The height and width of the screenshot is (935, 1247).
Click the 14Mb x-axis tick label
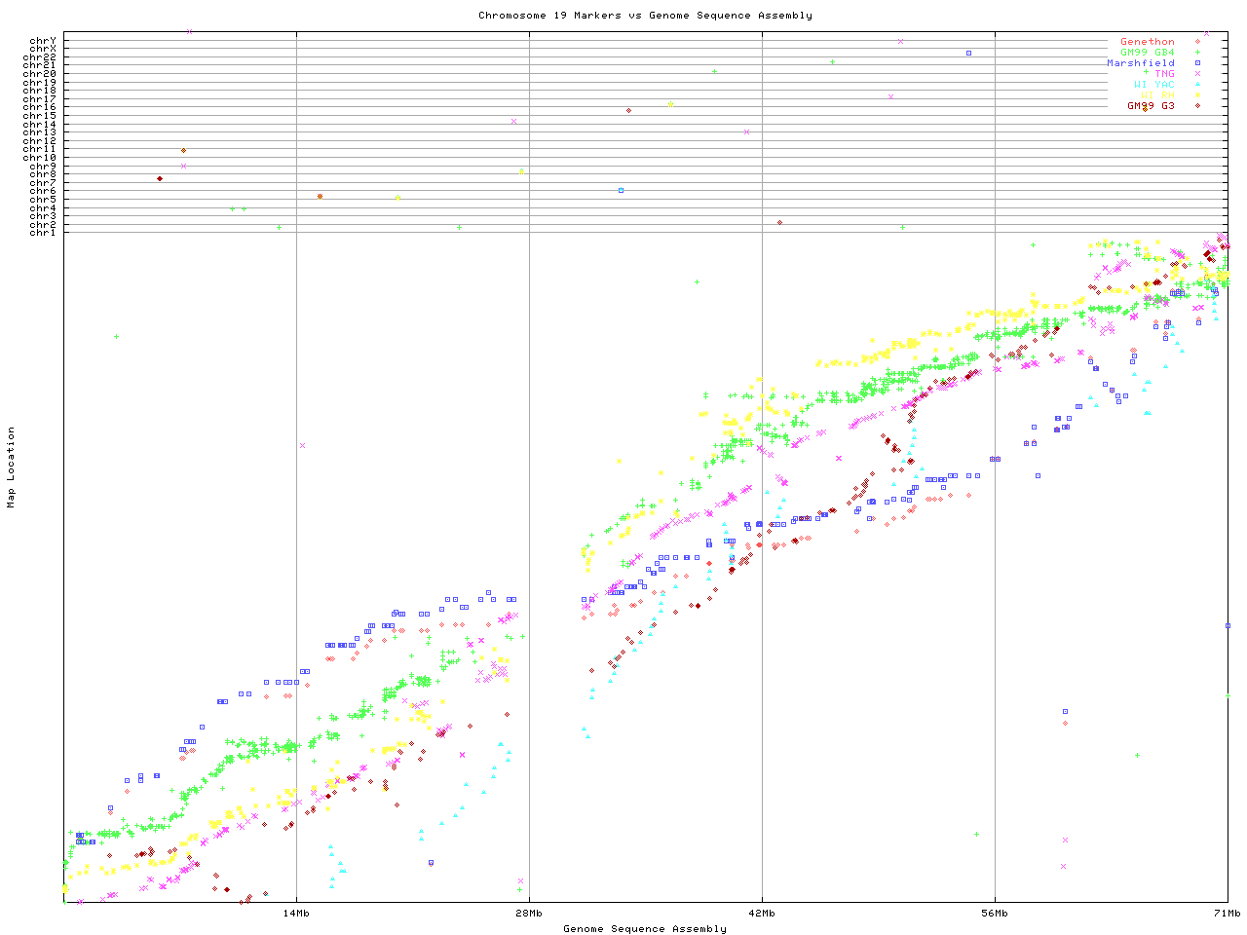pyautogui.click(x=296, y=914)
